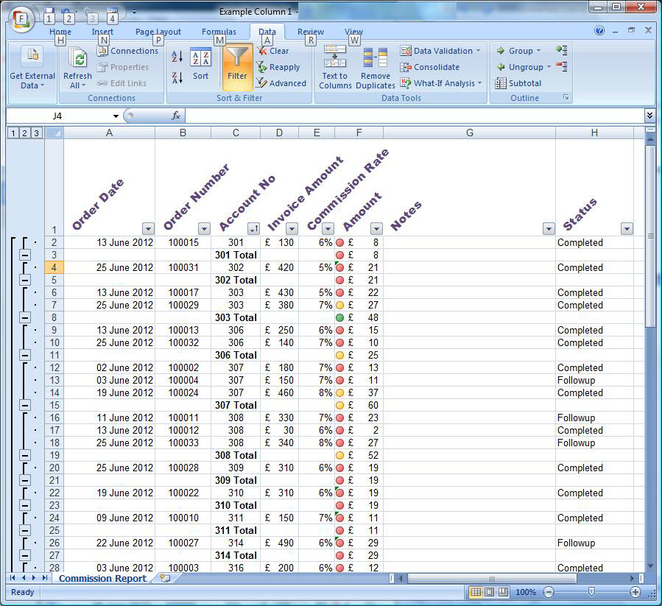Open Amount column filter dropdown
662x606 pixels.
tap(376, 229)
